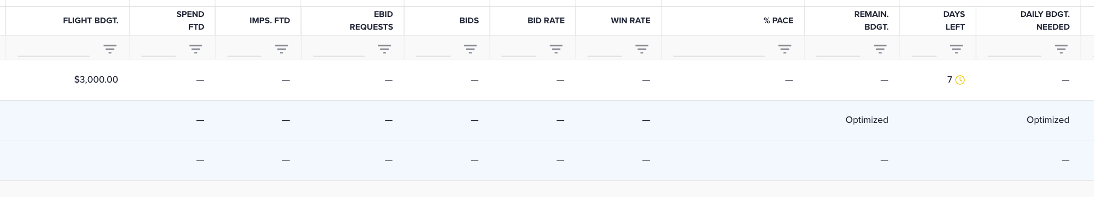
Task: Open the Bid Rate filter icon
Action: point(556,49)
